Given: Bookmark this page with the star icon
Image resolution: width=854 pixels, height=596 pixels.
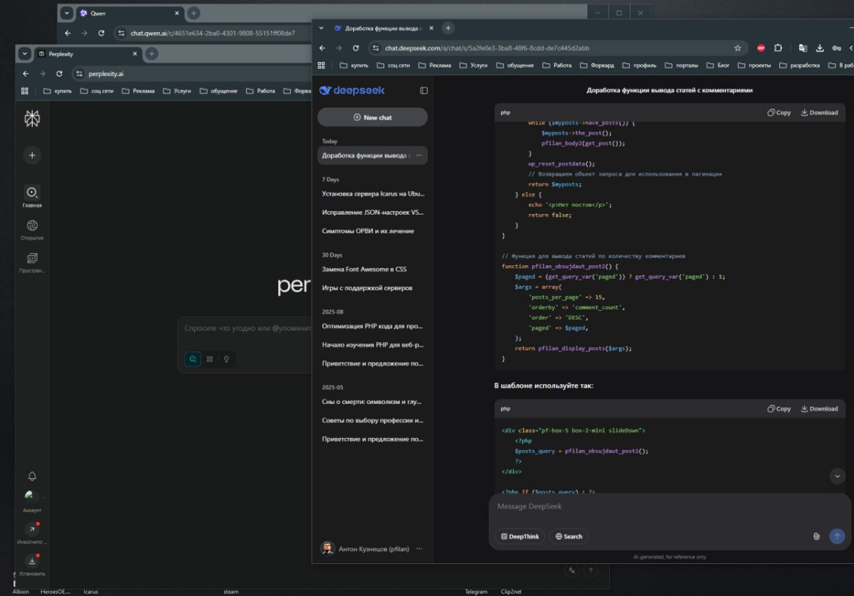Looking at the screenshot, I should 737,48.
